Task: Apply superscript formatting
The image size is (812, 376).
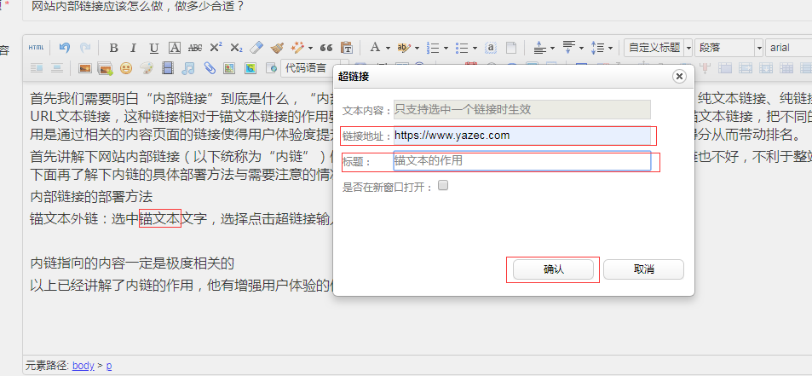Action: point(216,48)
